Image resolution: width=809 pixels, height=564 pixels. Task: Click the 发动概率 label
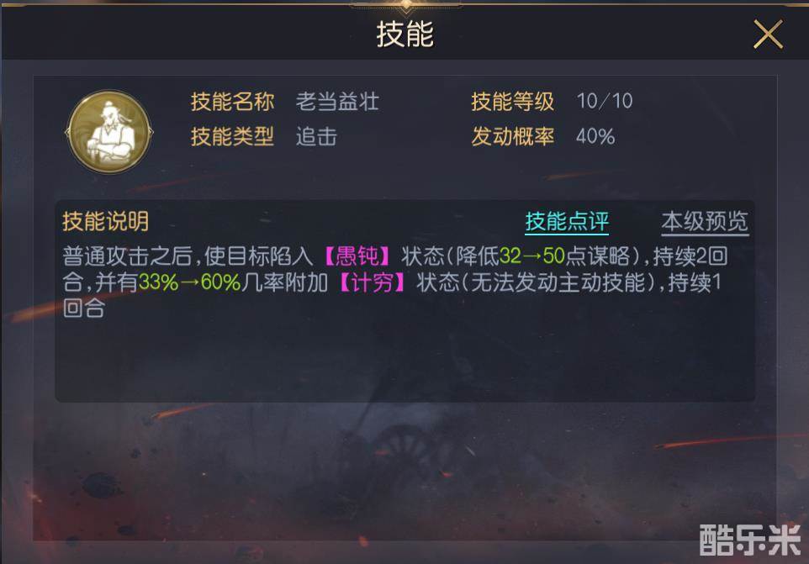pyautogui.click(x=512, y=137)
